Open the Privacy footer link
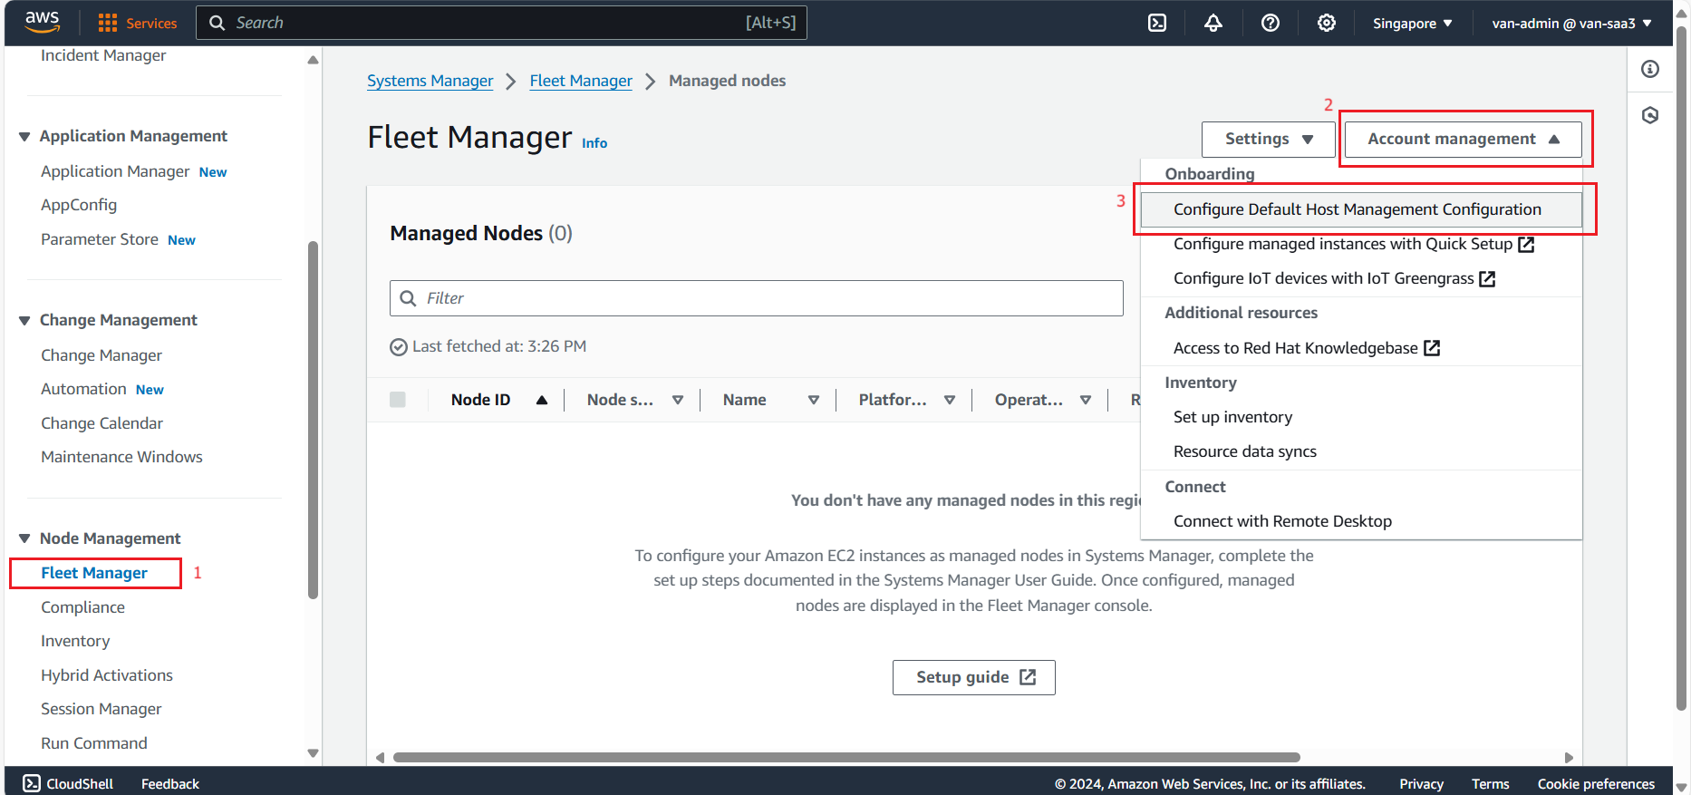Viewport: 1691px width, 795px height. pos(1421,784)
